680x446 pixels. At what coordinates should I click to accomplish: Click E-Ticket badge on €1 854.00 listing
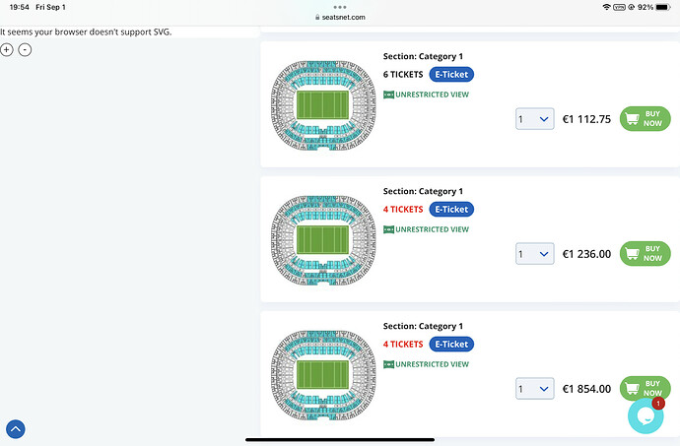pos(451,344)
